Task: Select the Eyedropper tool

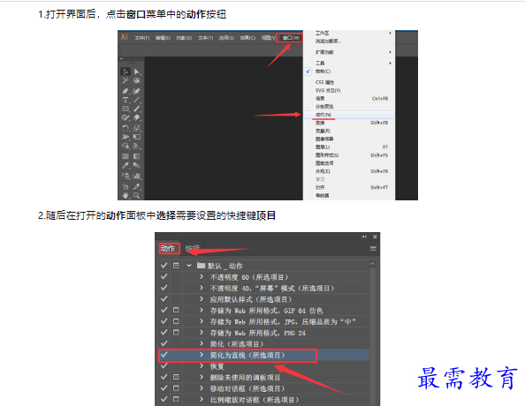Action: 126,165
